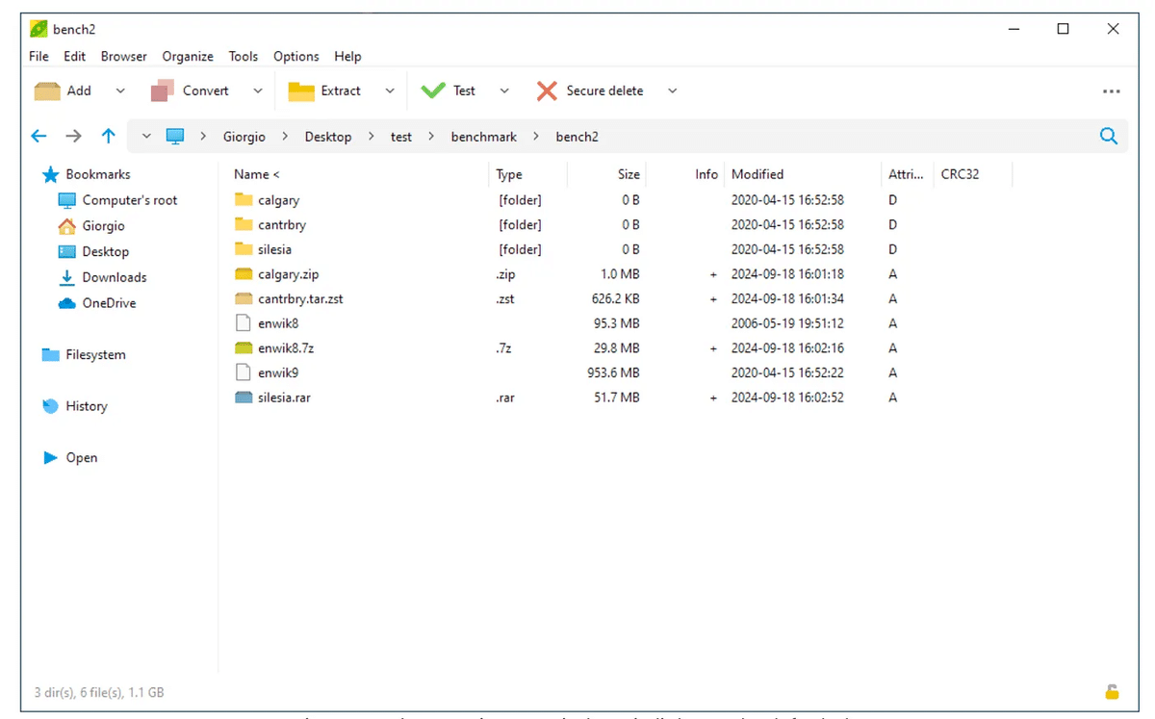The height and width of the screenshot is (719, 1155).
Task: Expand the Test dropdown arrow
Action: coord(504,91)
